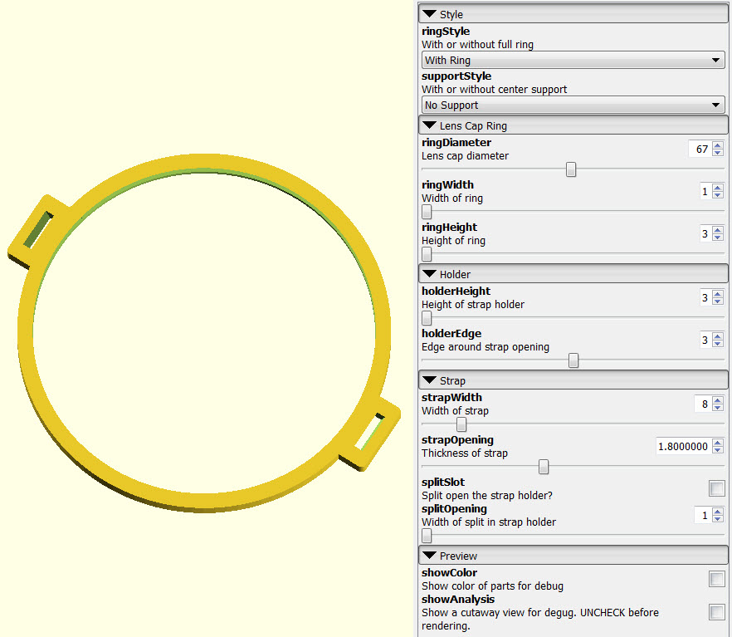Increase holderEdge with the up arrow
The width and height of the screenshot is (732, 637).
[718, 336]
